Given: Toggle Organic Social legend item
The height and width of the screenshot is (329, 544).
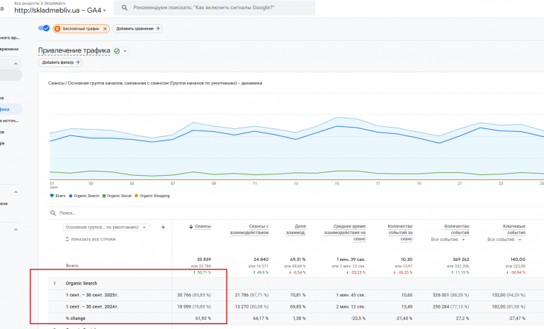Looking at the screenshot, I should coord(117,196).
